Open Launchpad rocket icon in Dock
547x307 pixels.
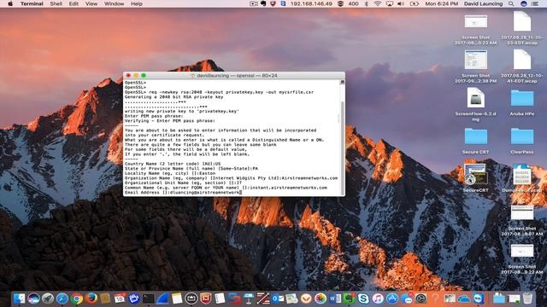pyautogui.click(x=48, y=298)
